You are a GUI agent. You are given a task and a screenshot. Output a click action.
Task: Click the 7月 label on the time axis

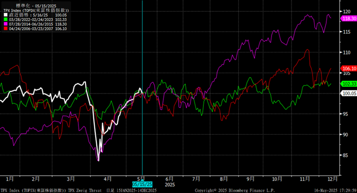(196, 179)
